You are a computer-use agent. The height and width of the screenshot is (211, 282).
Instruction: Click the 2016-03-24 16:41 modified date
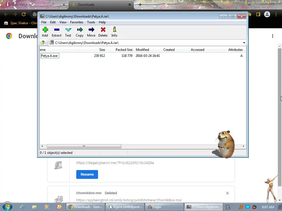pyautogui.click(x=148, y=55)
